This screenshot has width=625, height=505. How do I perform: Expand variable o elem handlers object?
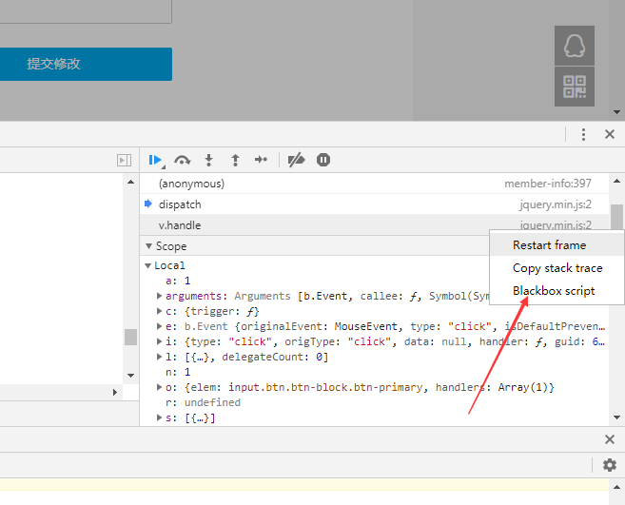tap(159, 387)
